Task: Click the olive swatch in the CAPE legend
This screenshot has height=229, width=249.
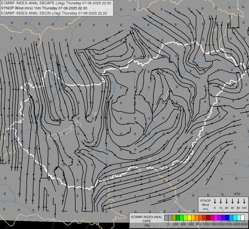Action: pyautogui.click(x=174, y=218)
